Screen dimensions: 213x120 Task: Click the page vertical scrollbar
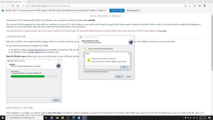(x=212, y=42)
